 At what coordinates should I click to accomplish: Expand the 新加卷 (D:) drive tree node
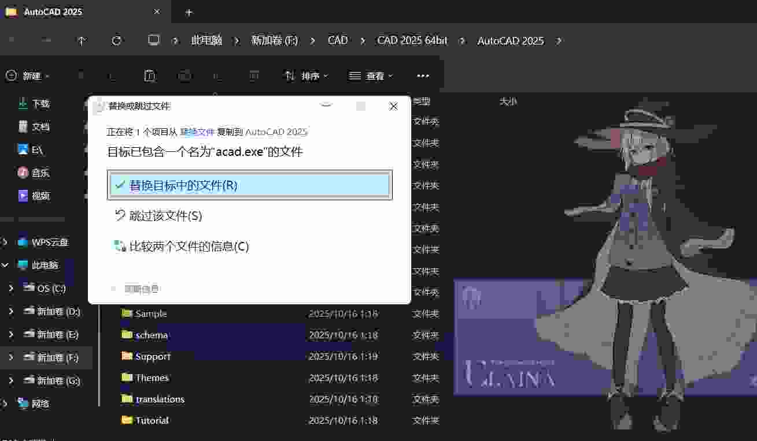11,311
